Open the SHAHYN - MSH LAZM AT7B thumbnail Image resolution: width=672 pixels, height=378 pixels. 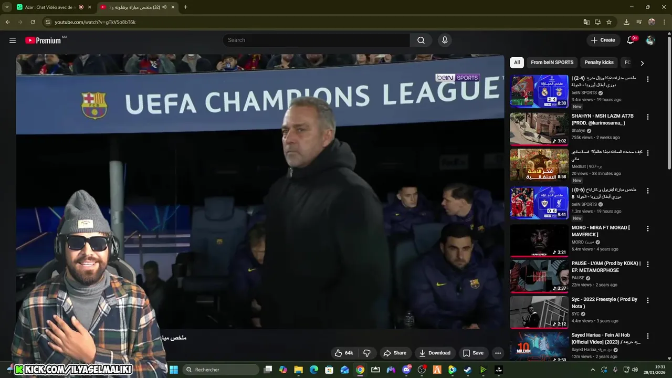539,129
